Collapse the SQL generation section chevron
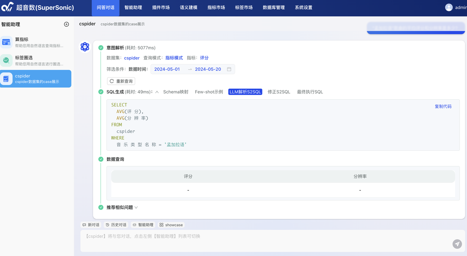467x256 pixels. [x=157, y=92]
